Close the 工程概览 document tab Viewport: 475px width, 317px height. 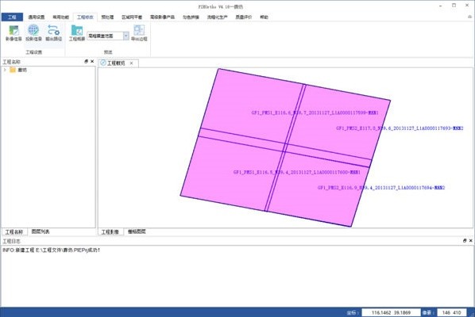tap(132, 63)
